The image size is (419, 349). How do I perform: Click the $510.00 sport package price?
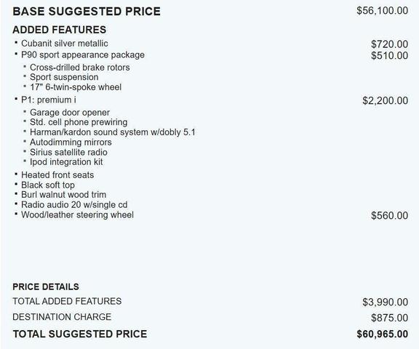click(389, 55)
